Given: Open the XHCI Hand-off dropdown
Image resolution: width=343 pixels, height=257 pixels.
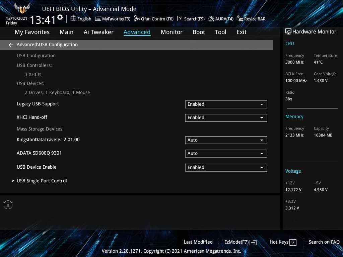Looking at the screenshot, I should pos(226,118).
